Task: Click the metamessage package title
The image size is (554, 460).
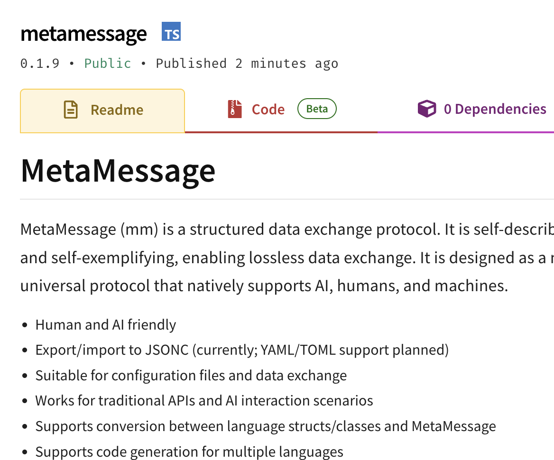Action: [84, 34]
